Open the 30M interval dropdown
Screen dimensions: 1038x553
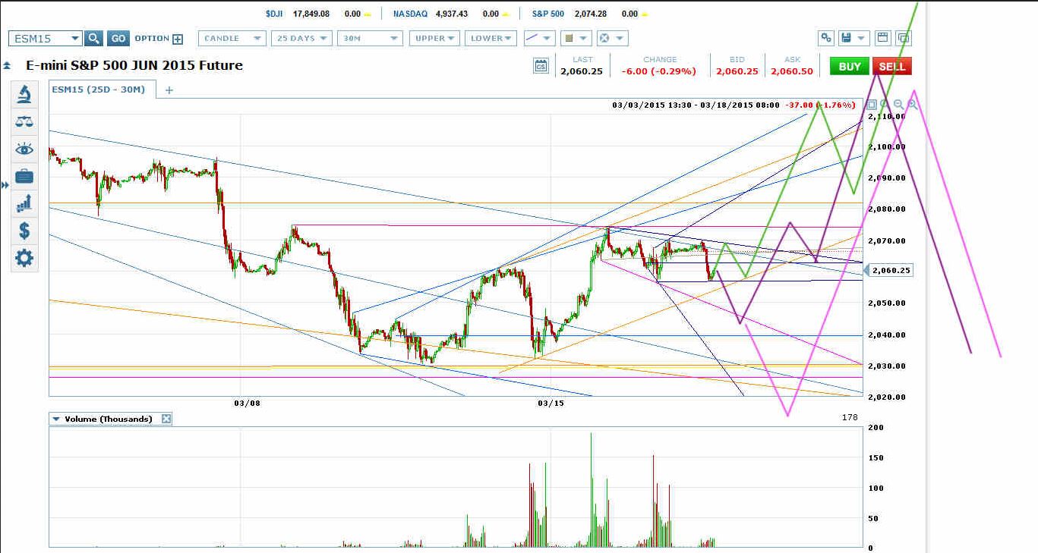pos(370,38)
